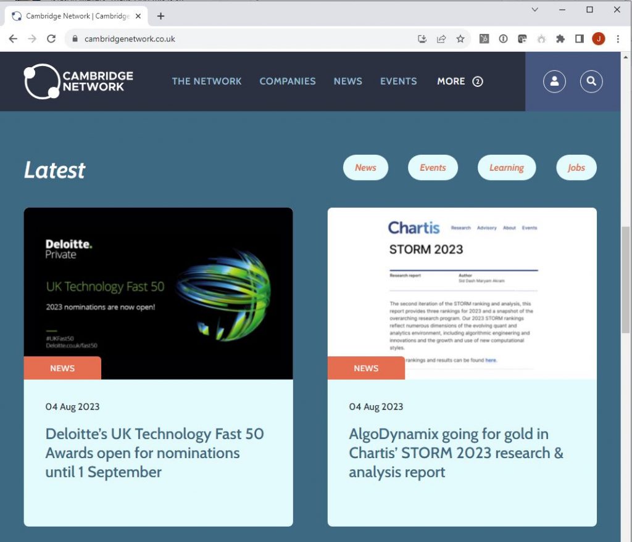
Task: Share this page icon
Action: pos(441,39)
